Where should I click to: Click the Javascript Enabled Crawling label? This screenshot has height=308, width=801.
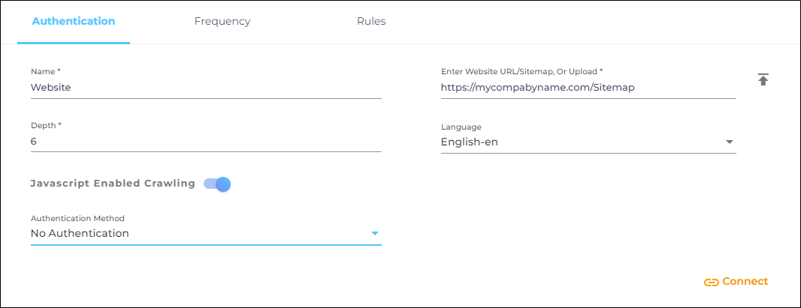pos(113,184)
